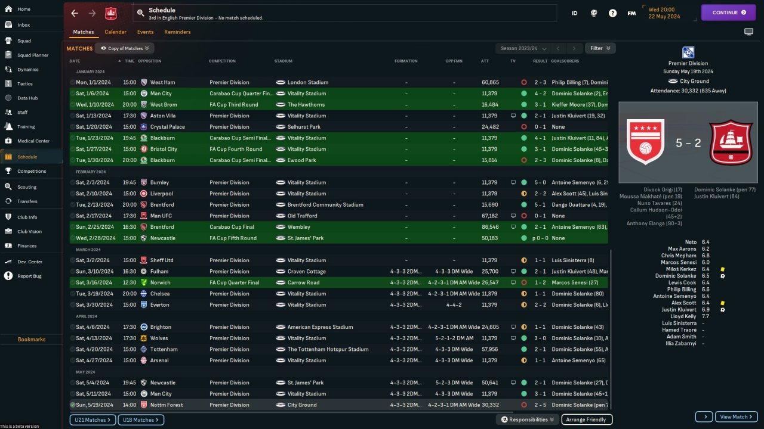Open the Data Hub
This screenshot has width=764, height=429.
(31, 98)
